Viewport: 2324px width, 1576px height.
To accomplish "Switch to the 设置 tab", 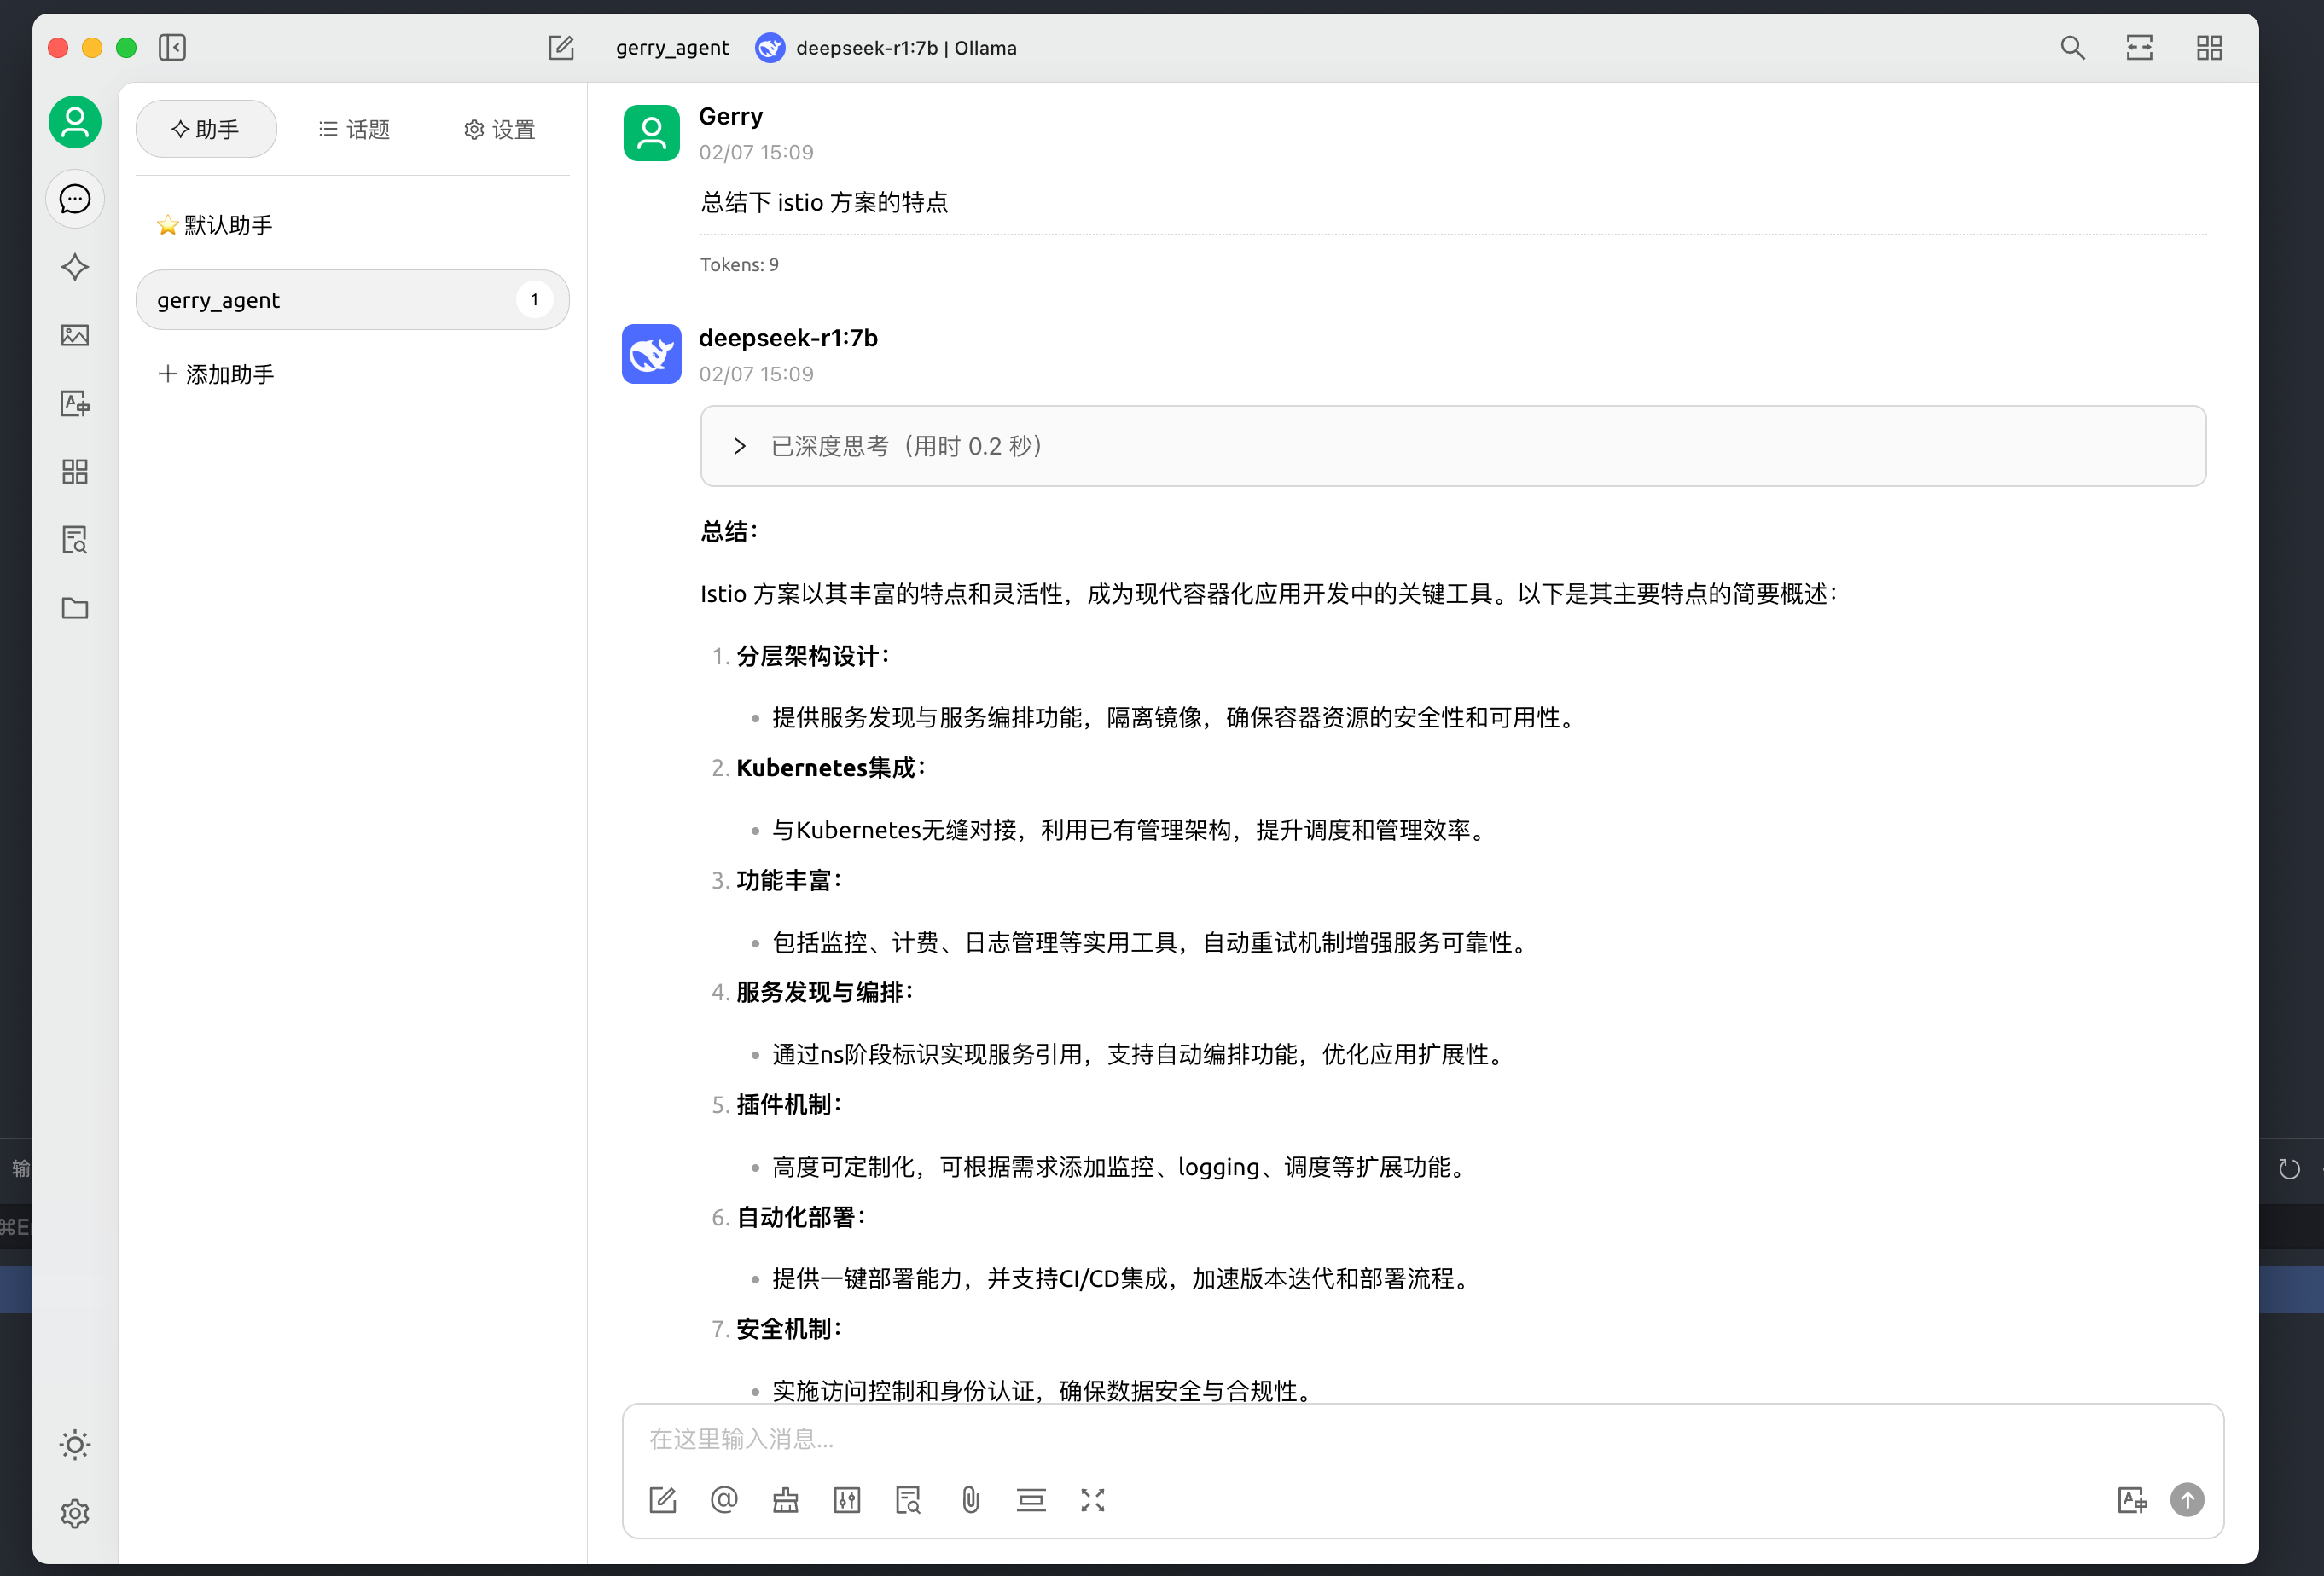I will click(x=499, y=129).
